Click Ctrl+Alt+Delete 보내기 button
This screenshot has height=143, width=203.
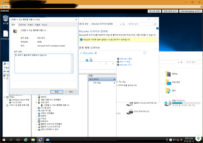click(191, 11)
